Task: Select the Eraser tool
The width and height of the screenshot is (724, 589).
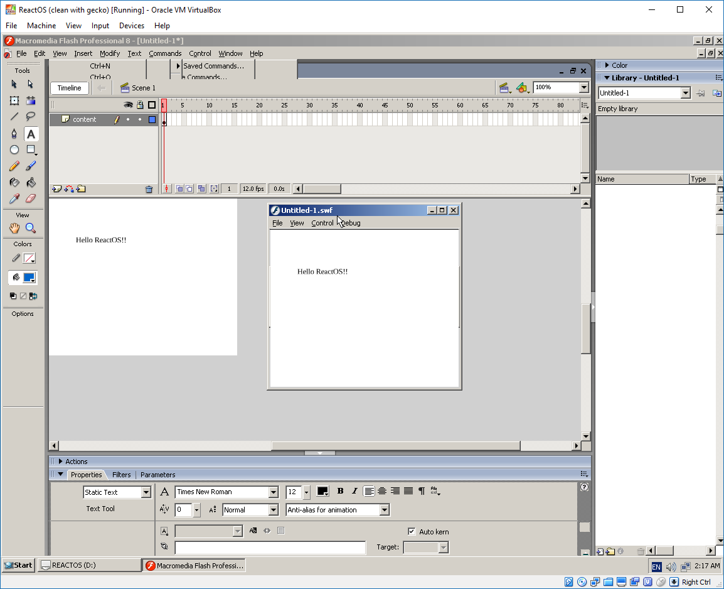Action: [31, 198]
